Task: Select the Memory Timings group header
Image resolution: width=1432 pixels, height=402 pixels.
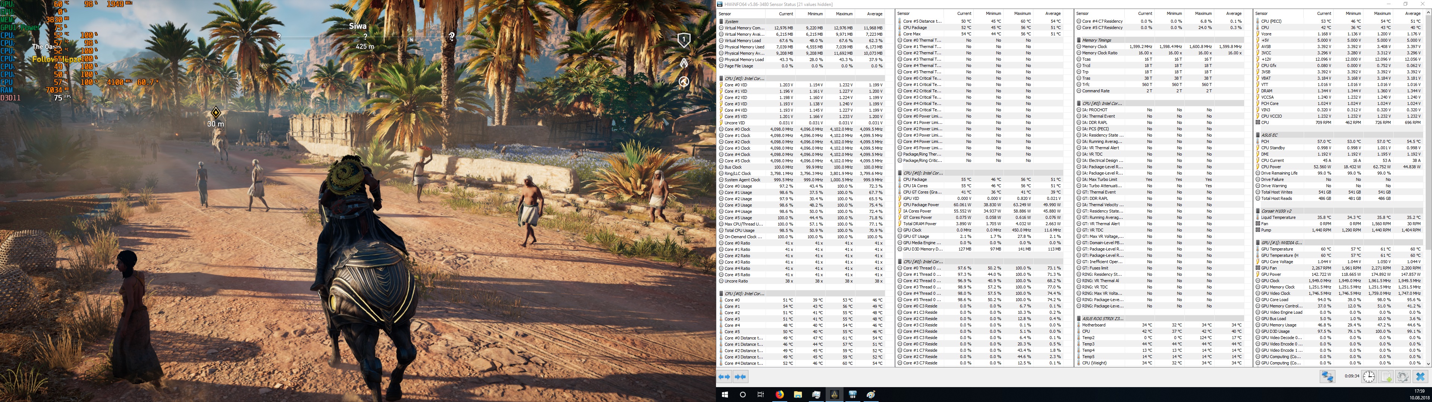Action: pyautogui.click(x=1096, y=41)
